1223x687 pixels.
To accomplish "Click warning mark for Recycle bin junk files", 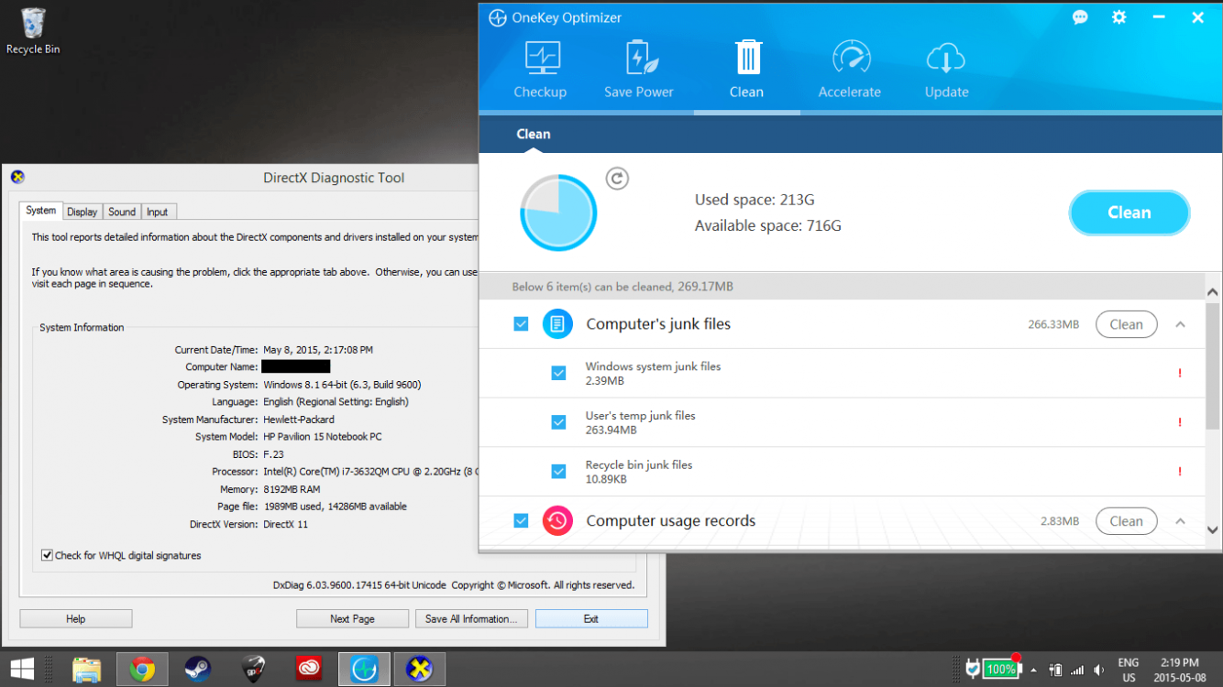I will pos(1180,473).
